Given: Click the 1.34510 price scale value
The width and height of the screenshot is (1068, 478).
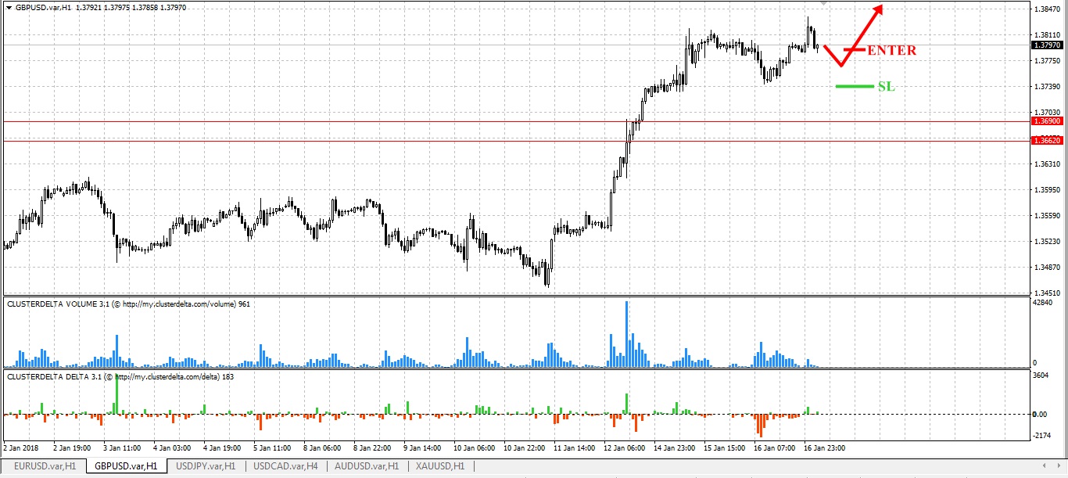Looking at the screenshot, I should (1047, 293).
